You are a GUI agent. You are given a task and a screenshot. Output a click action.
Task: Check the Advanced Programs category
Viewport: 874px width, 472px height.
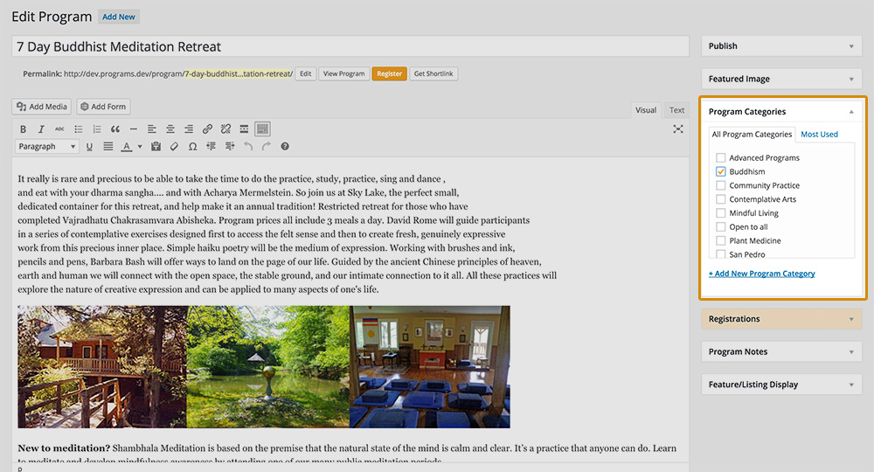pyautogui.click(x=721, y=157)
